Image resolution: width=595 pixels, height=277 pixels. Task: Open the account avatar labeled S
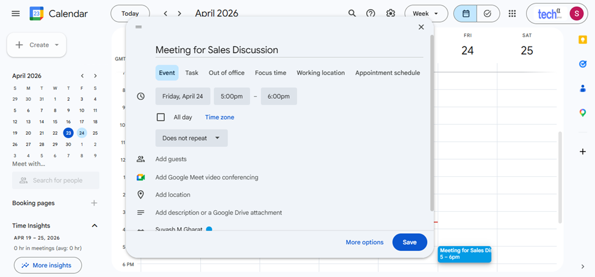tap(577, 13)
